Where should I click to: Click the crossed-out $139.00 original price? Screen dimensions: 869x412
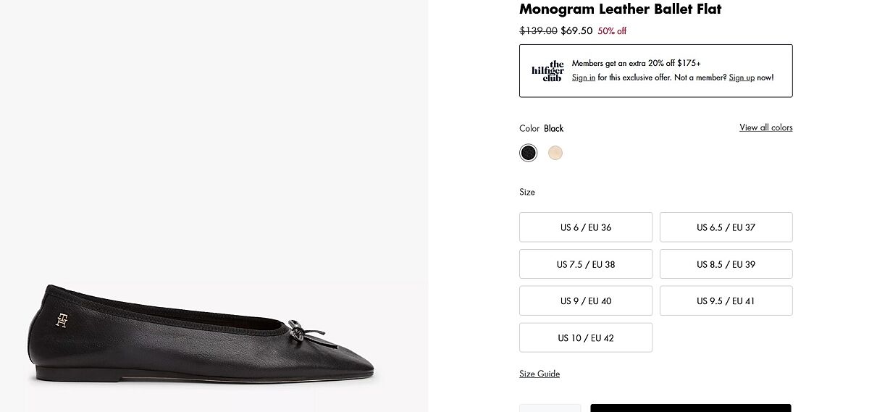click(538, 31)
